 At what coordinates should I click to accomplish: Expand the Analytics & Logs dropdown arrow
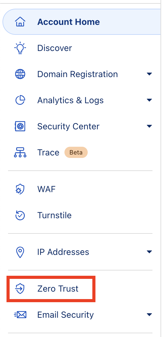(149, 100)
